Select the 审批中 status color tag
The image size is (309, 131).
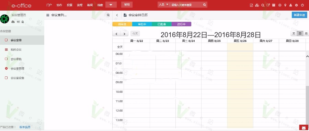[x=142, y=24]
